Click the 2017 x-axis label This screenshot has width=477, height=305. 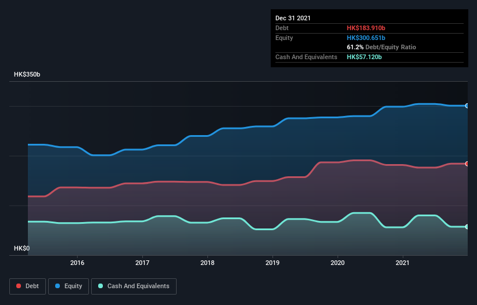pos(142,263)
